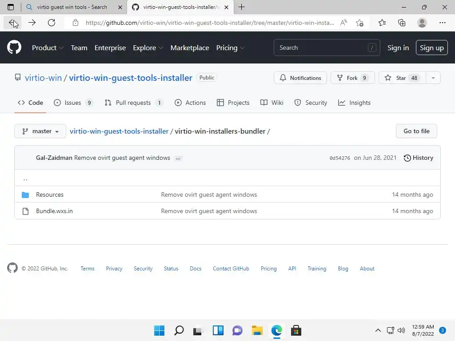The image size is (455, 341).
Task: Open the Windows Start menu
Action: tap(159, 330)
